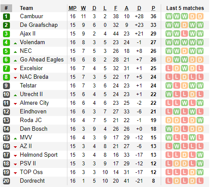Click Cambuur's green rank 1 badge

(x=6, y=16)
